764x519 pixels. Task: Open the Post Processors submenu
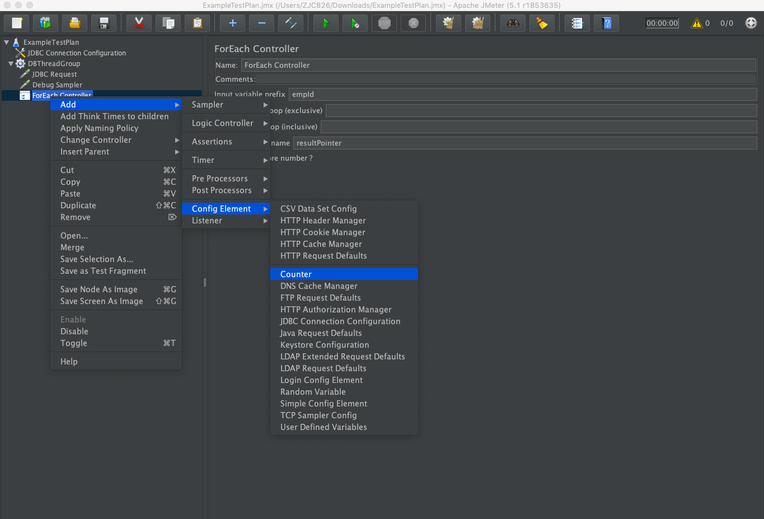(226, 190)
